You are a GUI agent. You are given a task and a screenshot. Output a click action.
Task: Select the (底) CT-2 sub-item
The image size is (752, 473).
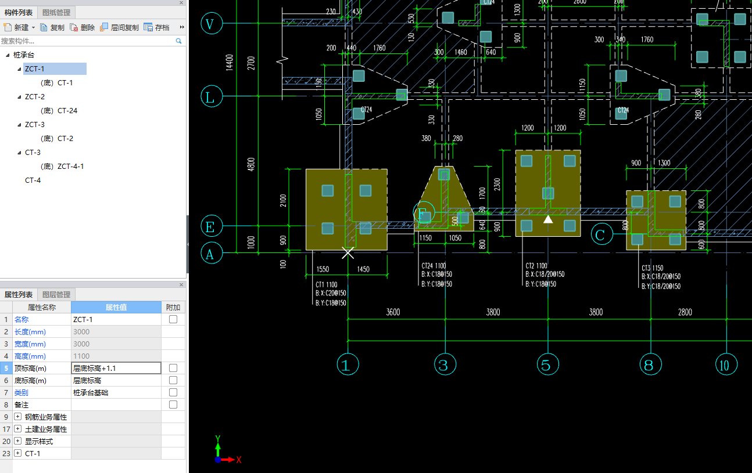(x=56, y=139)
